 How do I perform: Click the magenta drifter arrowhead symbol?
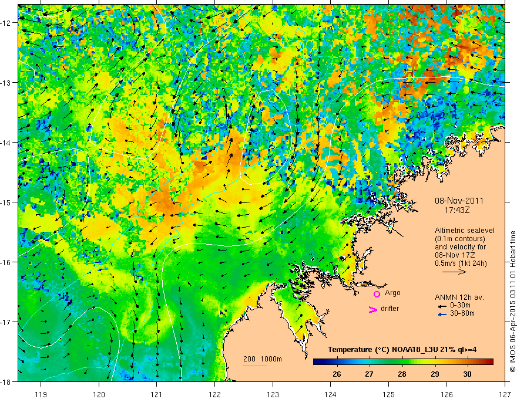[373, 309]
